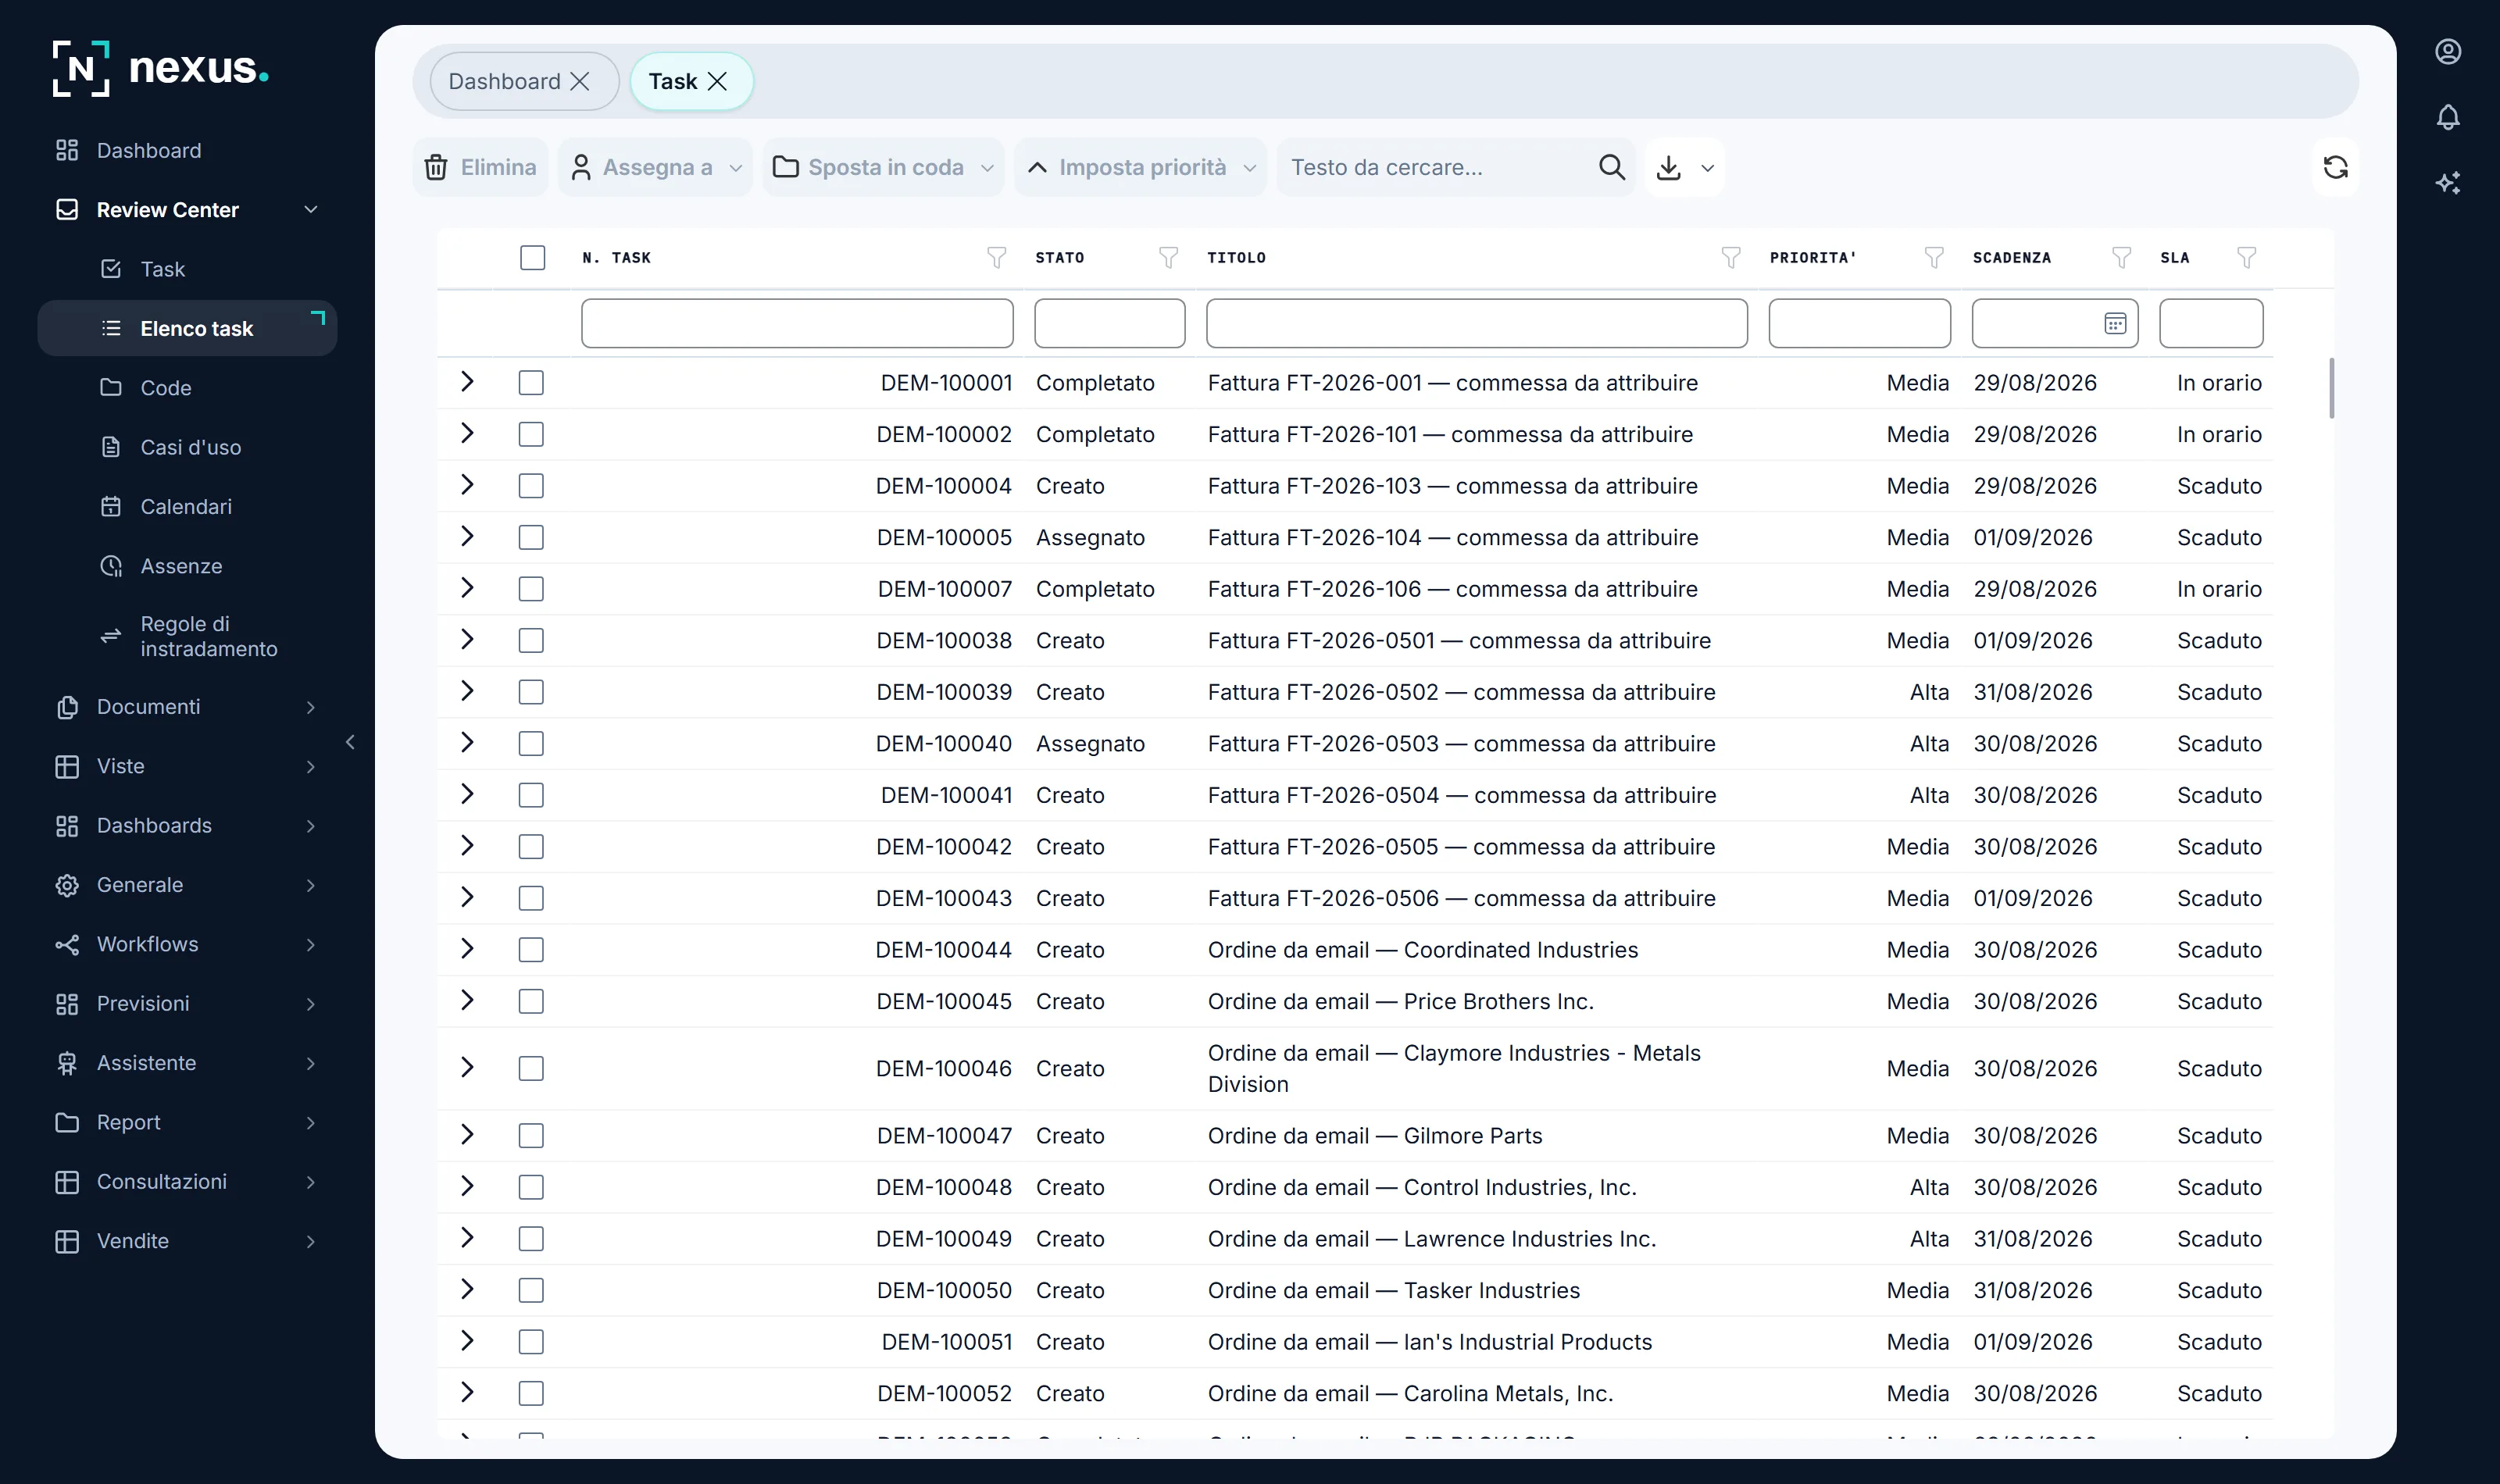The height and width of the screenshot is (1484, 2500).
Task: Open Calendari in the sidebar
Action: point(187,507)
